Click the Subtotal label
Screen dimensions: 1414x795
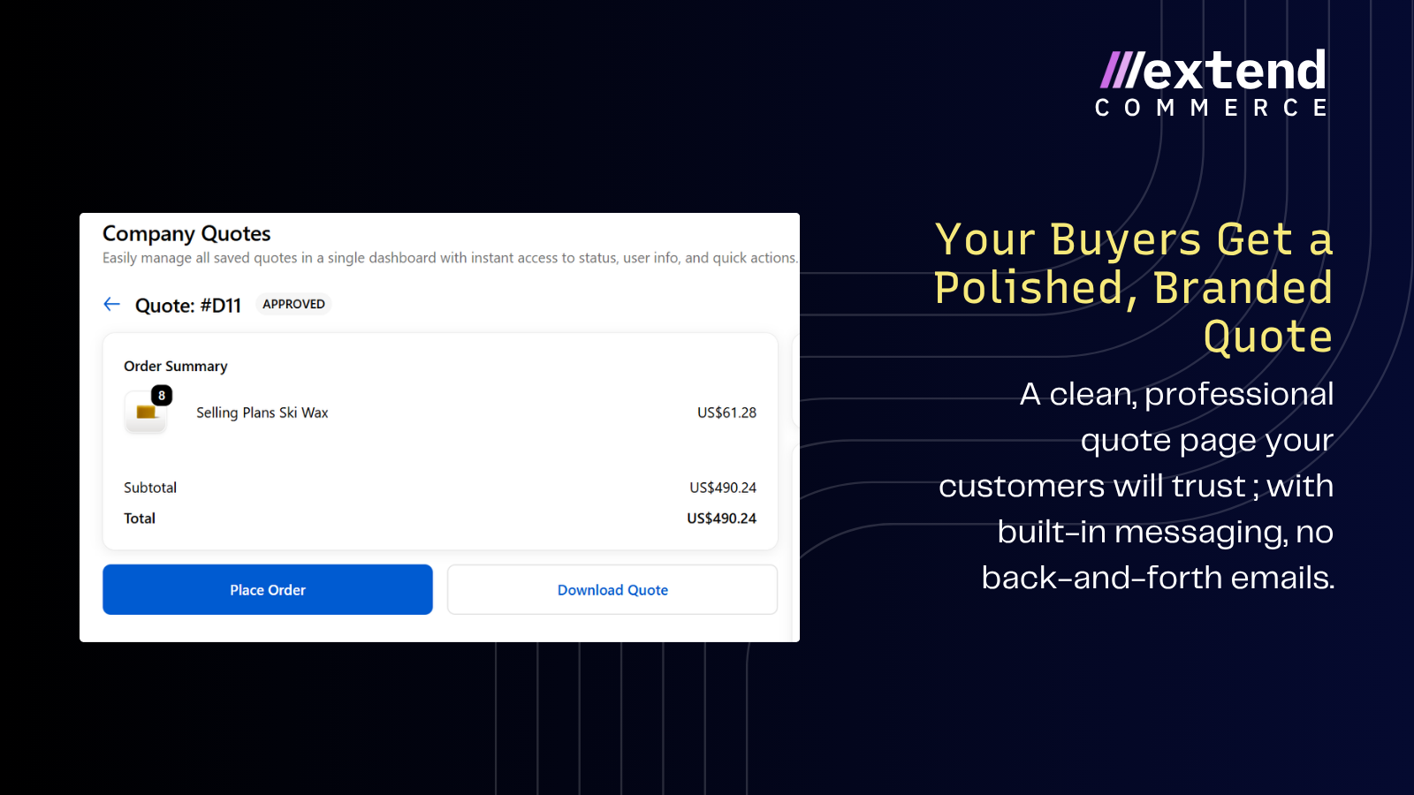tap(150, 488)
